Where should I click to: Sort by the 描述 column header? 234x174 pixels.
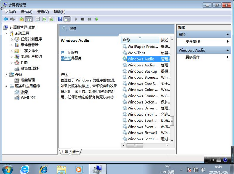tap(164, 40)
